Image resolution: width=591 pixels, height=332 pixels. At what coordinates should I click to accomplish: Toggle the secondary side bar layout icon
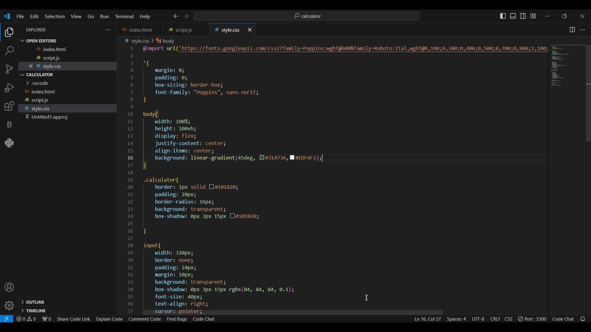pyautogui.click(x=523, y=16)
